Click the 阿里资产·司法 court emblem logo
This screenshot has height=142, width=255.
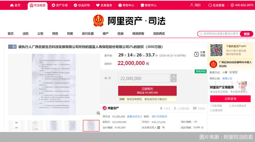[98, 21]
